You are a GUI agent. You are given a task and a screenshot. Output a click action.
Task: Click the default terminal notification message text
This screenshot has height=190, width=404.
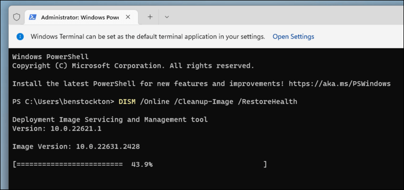[148, 36]
